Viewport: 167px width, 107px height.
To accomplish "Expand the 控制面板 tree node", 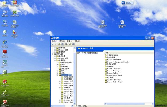I will (x=57, y=67).
